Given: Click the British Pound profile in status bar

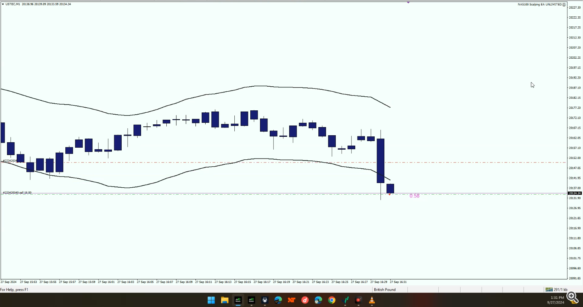Looking at the screenshot, I should (x=385, y=290).
